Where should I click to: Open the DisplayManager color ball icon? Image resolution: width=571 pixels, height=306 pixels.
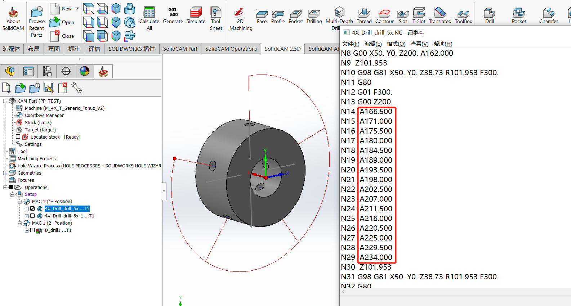pyautogui.click(x=85, y=71)
